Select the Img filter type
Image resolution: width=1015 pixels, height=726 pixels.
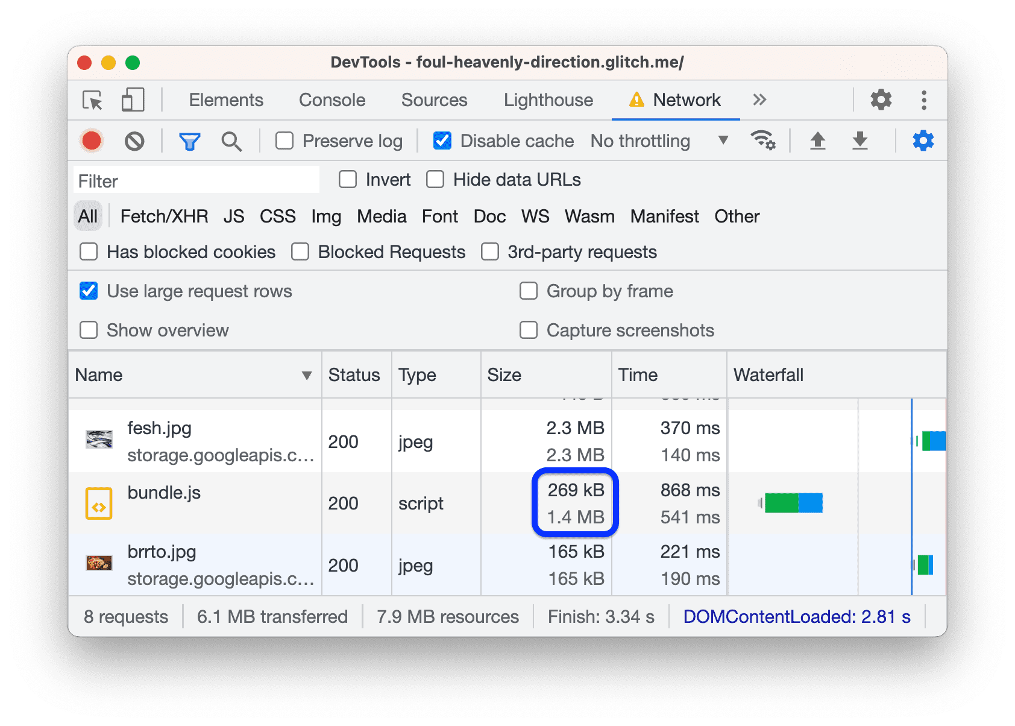pyautogui.click(x=326, y=216)
